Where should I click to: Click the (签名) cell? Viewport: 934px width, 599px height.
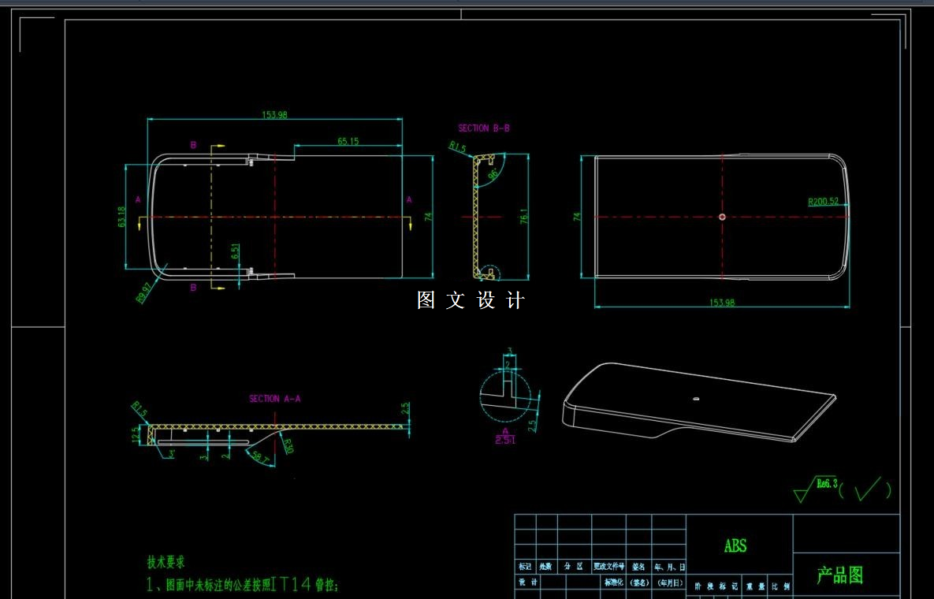pyautogui.click(x=639, y=582)
